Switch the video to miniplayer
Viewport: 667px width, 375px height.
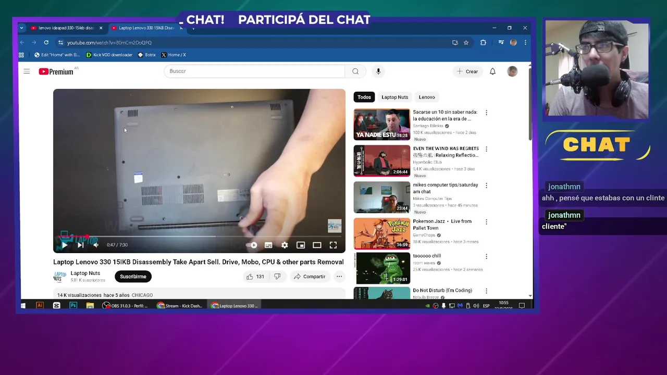tap(301, 245)
